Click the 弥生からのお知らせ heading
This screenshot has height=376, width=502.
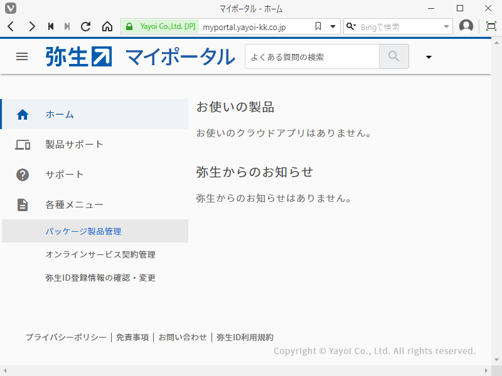point(255,172)
